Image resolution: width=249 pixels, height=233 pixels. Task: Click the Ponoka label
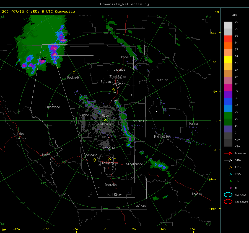(x=126, y=57)
